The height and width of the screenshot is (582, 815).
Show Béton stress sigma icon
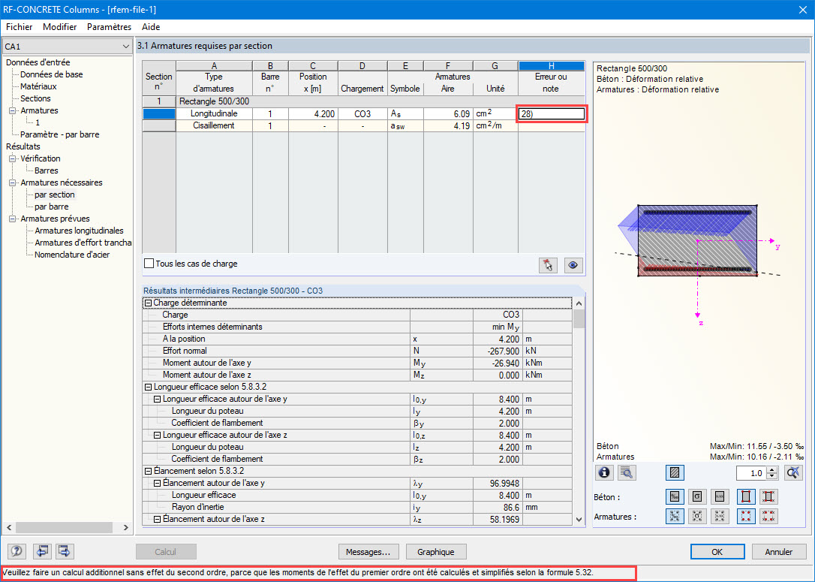coord(697,496)
